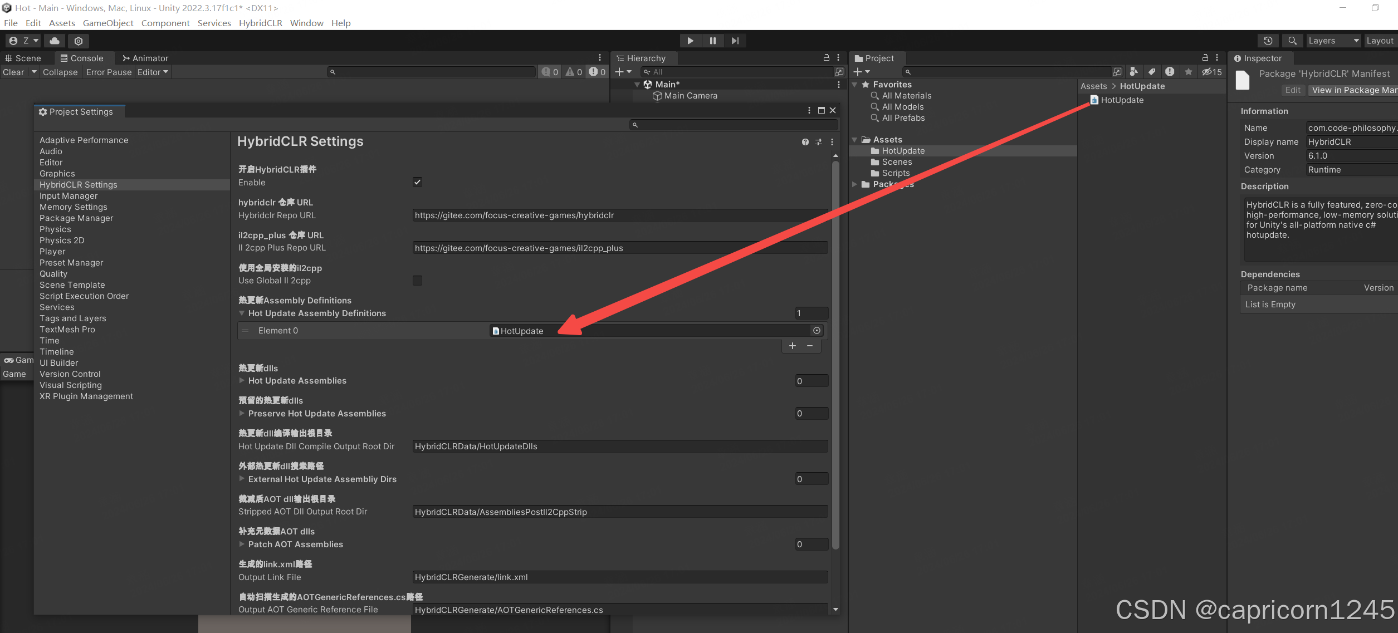Click the global search magnifier icon
This screenshot has width=1398, height=633.
1293,41
